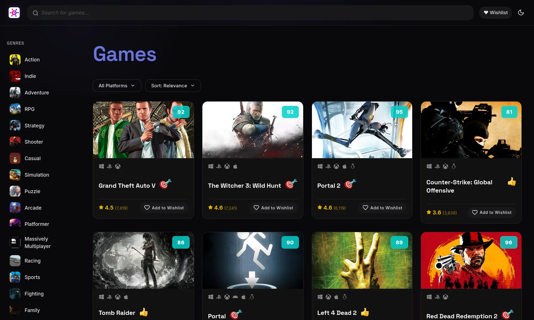Screen dimensions: 534x320
Task: Click the Tomb Raider title
Action: point(117,313)
